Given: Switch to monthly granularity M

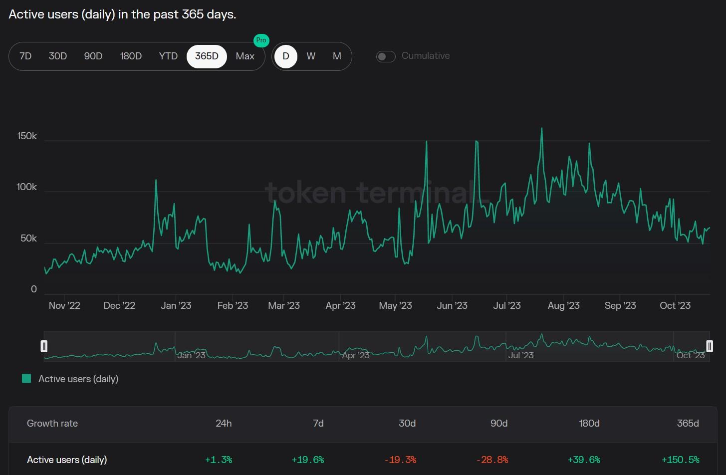Looking at the screenshot, I should coord(337,56).
